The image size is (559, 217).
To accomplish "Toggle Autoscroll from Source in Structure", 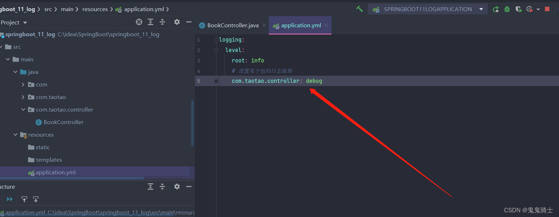I will [36, 199].
